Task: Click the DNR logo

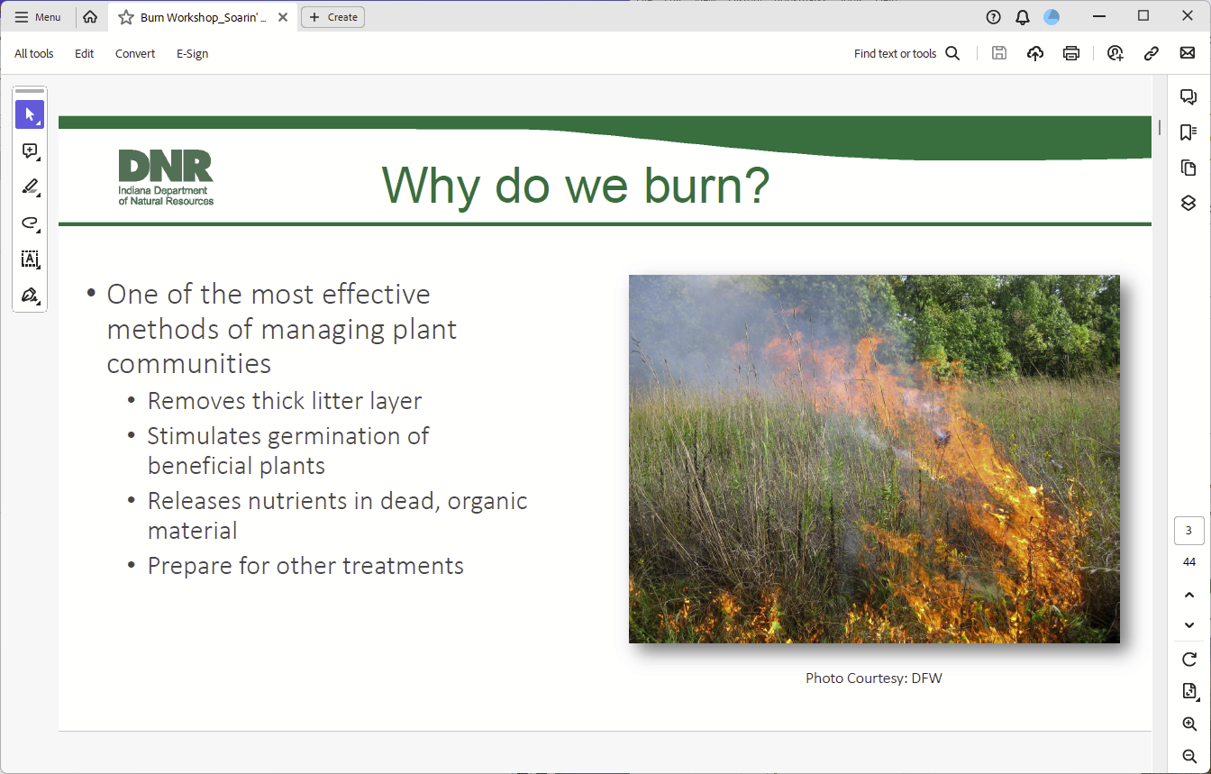Action: coord(166,178)
